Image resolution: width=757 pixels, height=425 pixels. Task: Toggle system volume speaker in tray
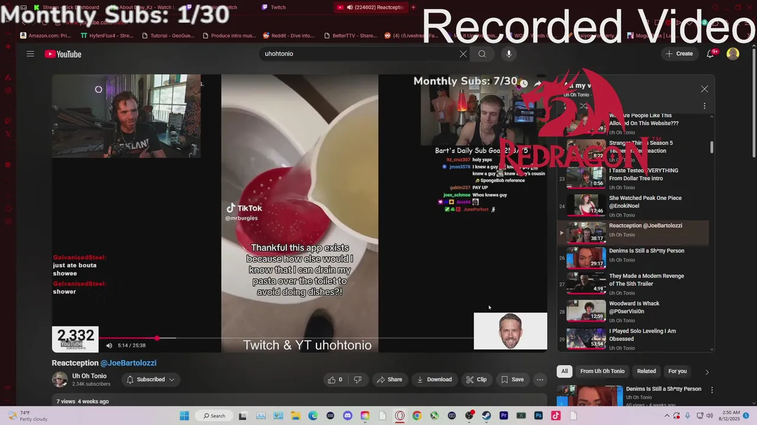point(711,416)
